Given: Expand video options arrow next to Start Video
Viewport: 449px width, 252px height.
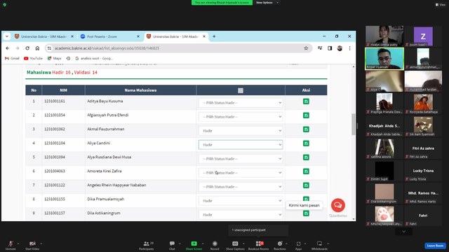Looking at the screenshot, I should click(41, 244).
